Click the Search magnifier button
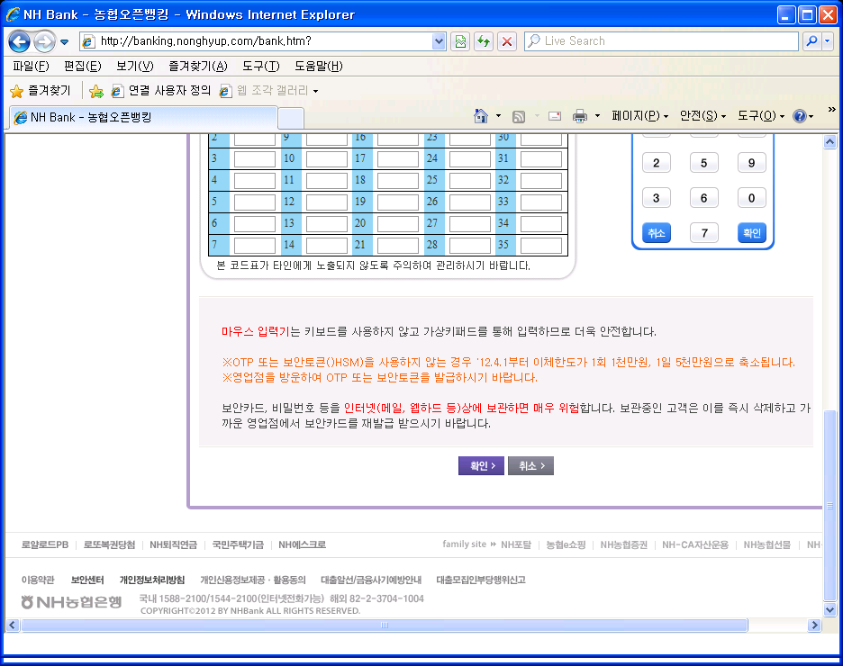Image resolution: width=843 pixels, height=666 pixels. [811, 41]
